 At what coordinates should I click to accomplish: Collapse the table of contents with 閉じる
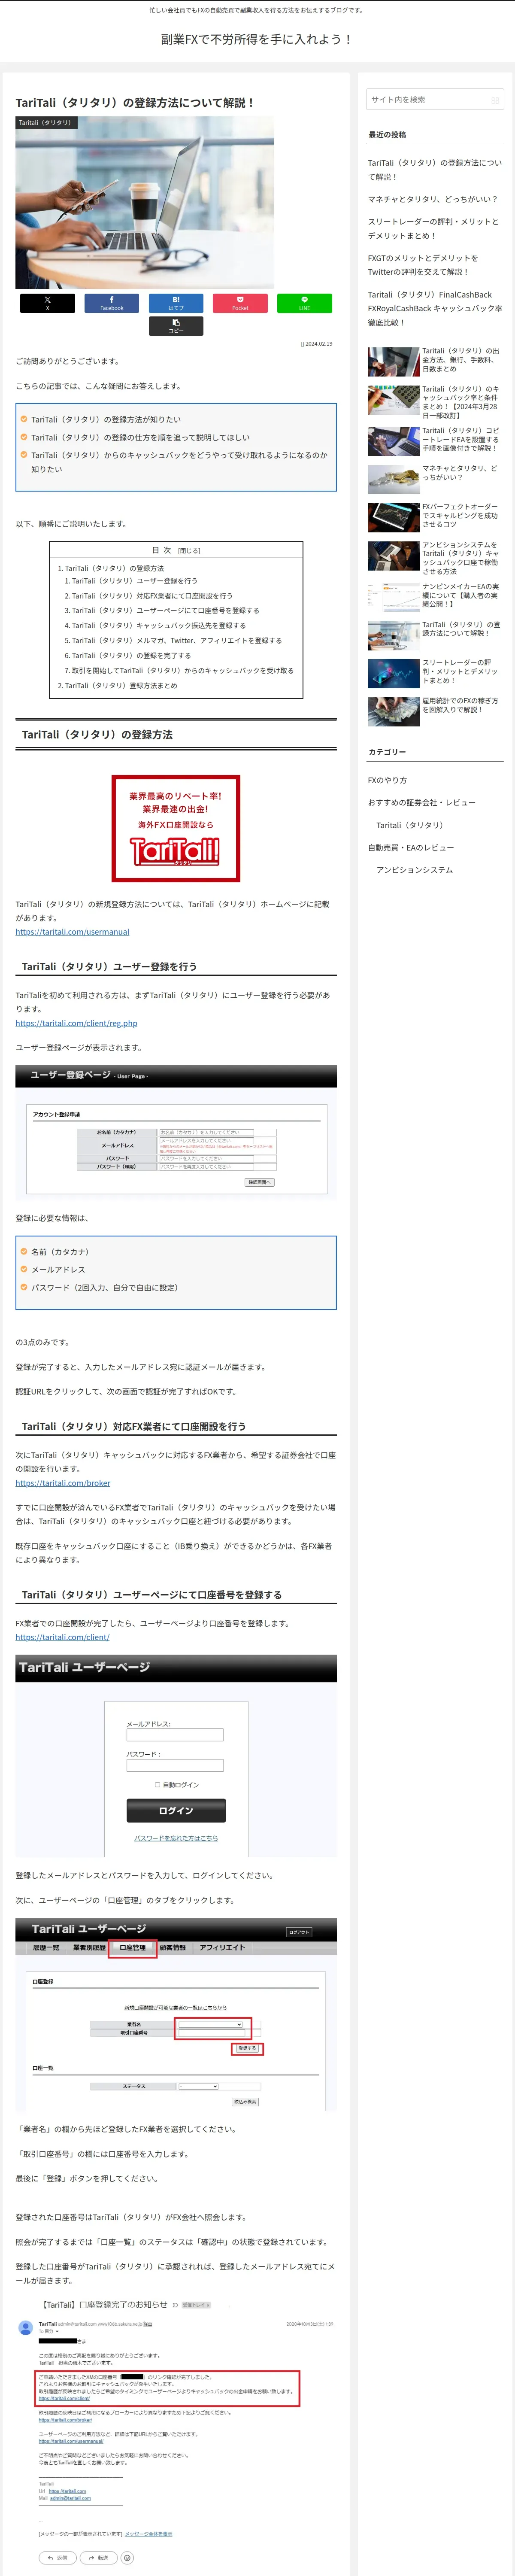pos(189,550)
